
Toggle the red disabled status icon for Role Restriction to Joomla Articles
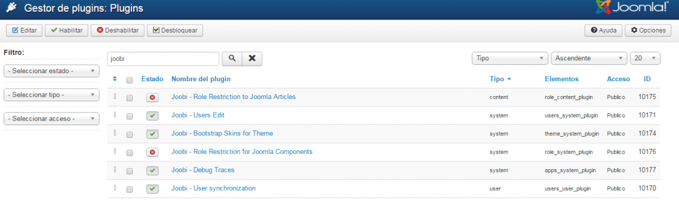pos(152,98)
